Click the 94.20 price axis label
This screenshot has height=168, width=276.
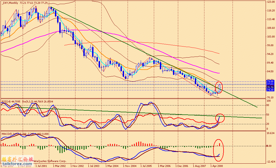click(x=270, y=54)
